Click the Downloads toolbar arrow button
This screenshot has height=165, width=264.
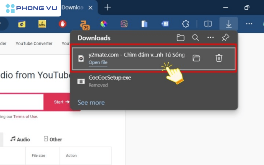click(229, 24)
